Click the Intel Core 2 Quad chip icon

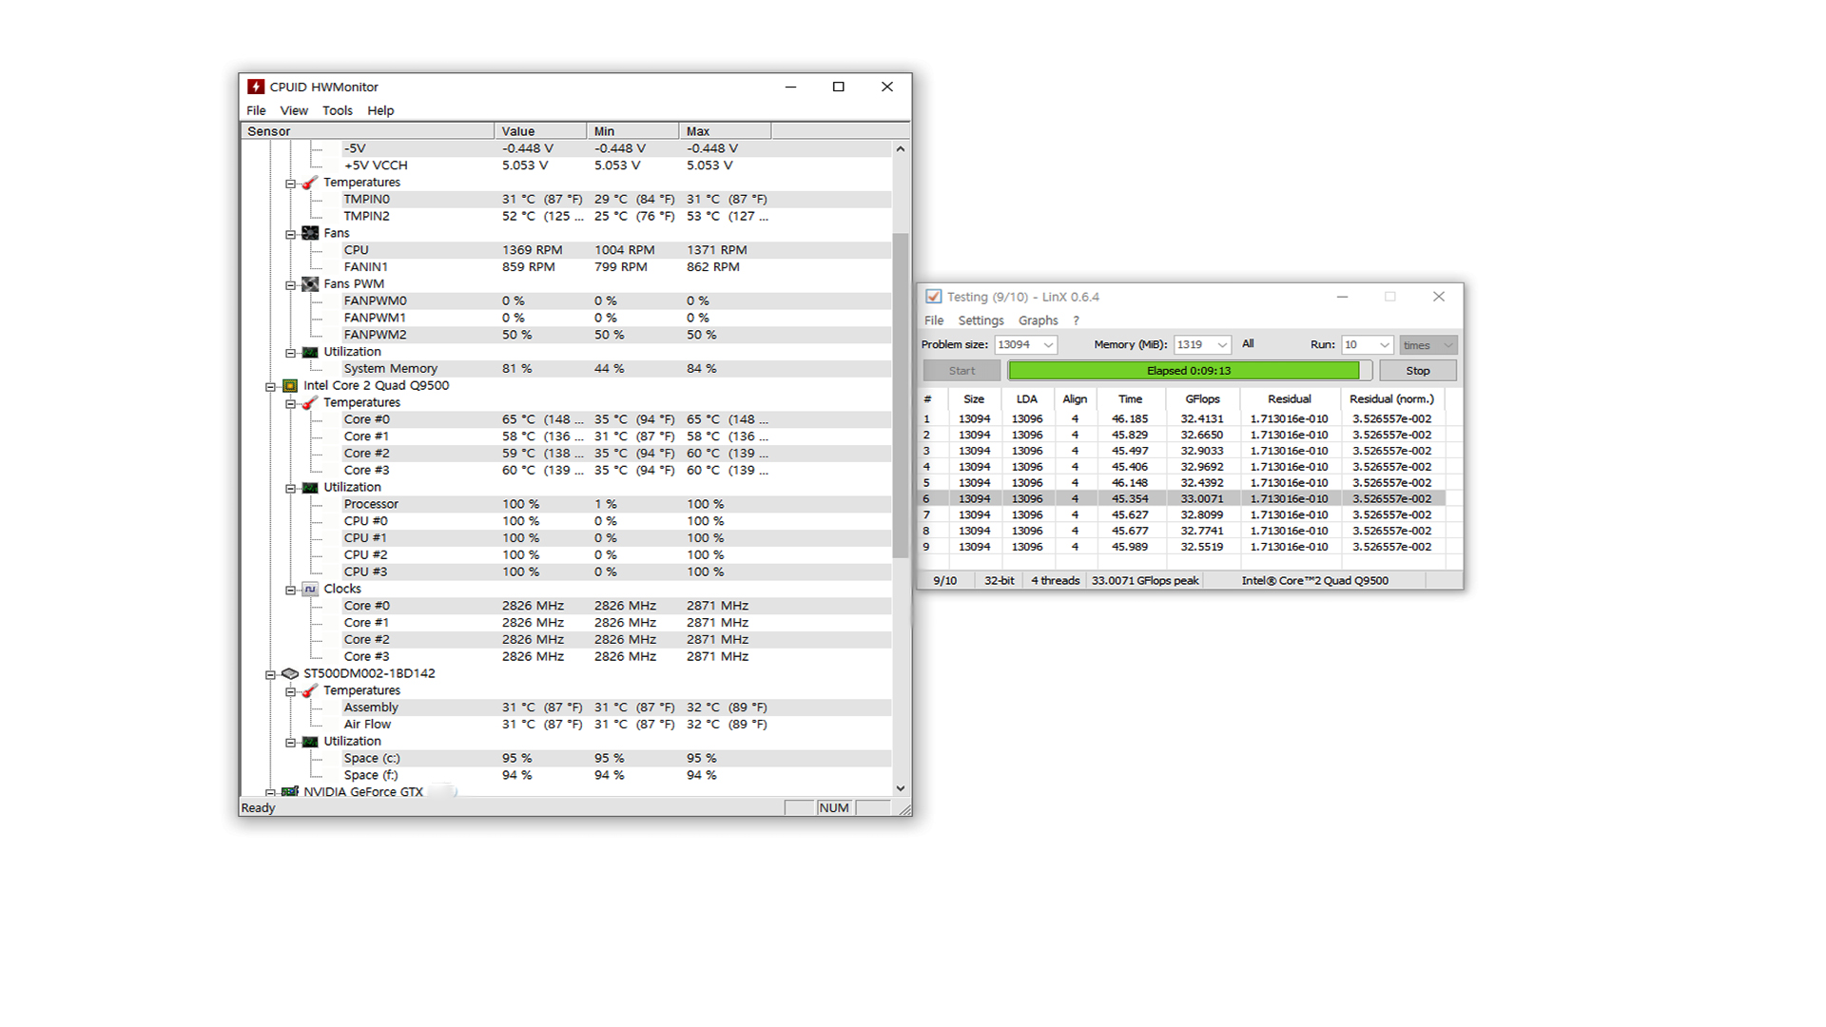[x=290, y=386]
